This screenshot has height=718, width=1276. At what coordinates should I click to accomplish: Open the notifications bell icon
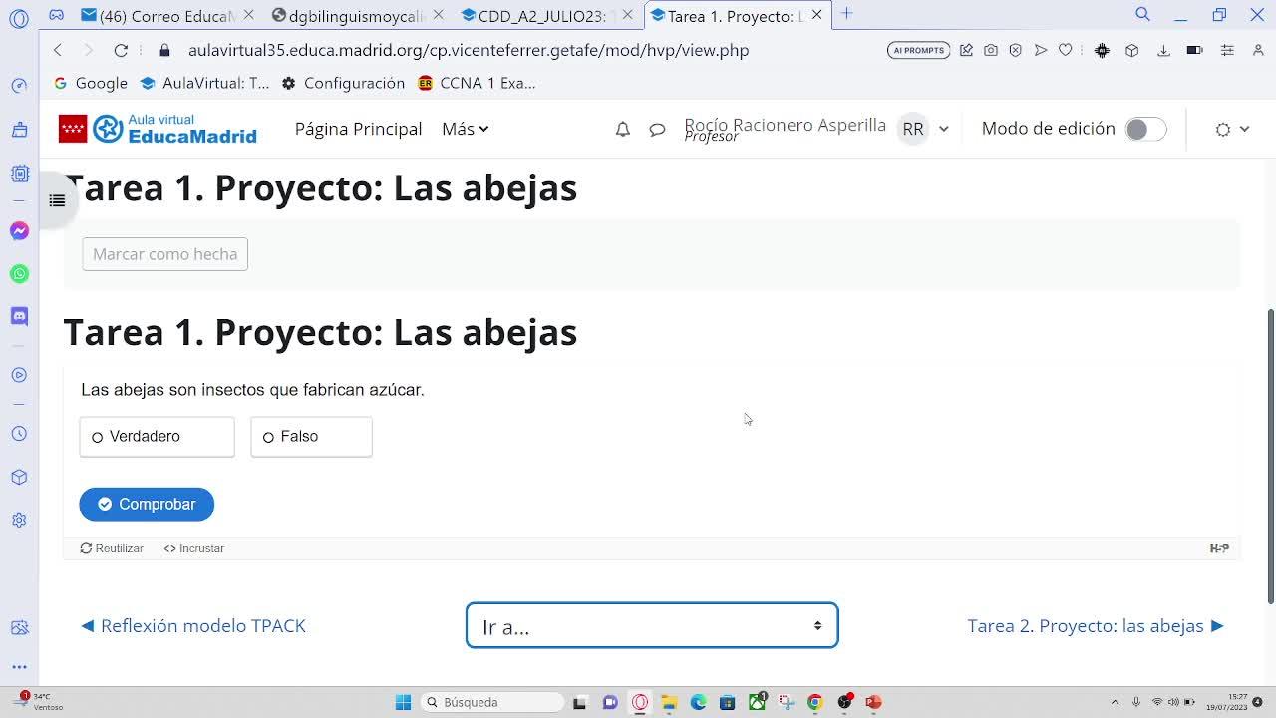point(622,129)
